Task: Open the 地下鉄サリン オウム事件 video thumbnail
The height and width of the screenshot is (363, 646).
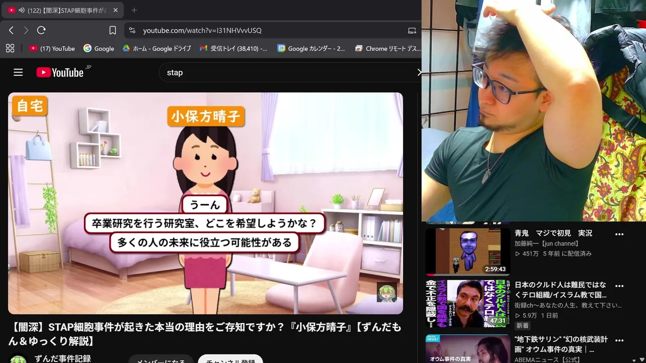Action: click(x=468, y=349)
